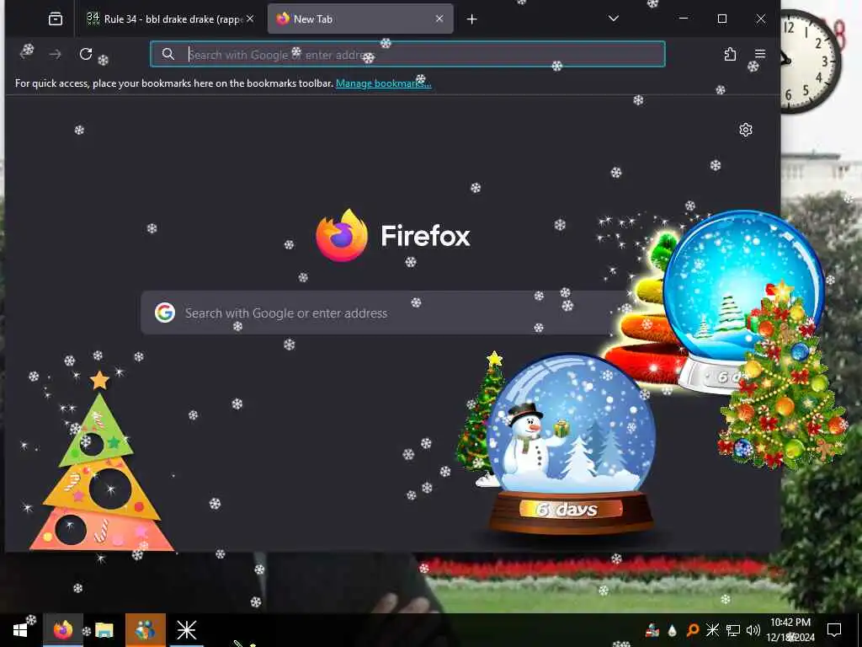
Task: Click the analog clock desktop widget
Action: (811, 61)
